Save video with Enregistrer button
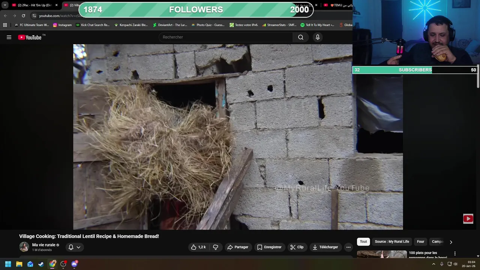The image size is (480, 270). click(x=269, y=247)
